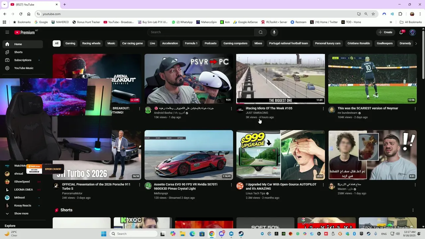Open Windows Start menu
Image resolution: width=425 pixels, height=239 pixels.
[x=104, y=234]
